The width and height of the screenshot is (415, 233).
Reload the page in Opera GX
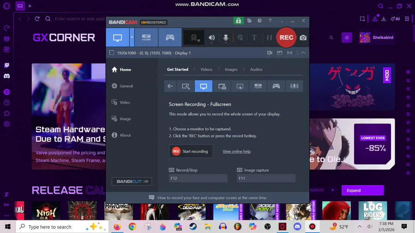coord(37,19)
